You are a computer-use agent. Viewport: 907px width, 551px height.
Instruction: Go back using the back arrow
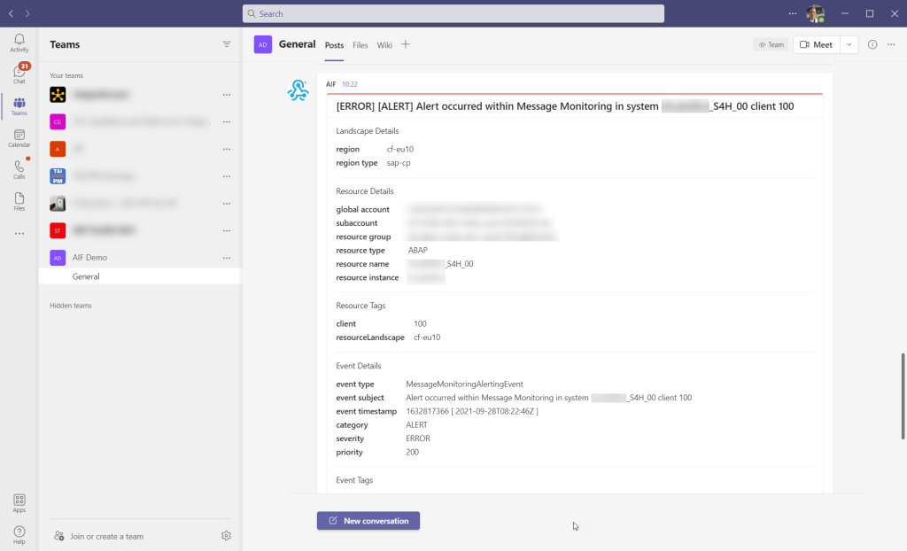[11, 13]
